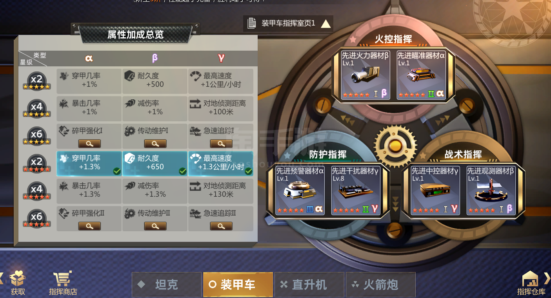Open the 火箭炮 tab

(381, 285)
